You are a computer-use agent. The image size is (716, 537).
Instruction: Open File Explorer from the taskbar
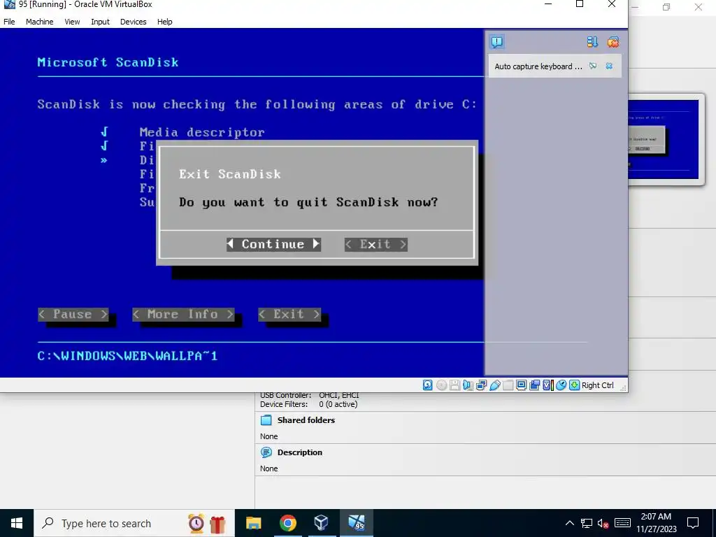click(x=253, y=523)
